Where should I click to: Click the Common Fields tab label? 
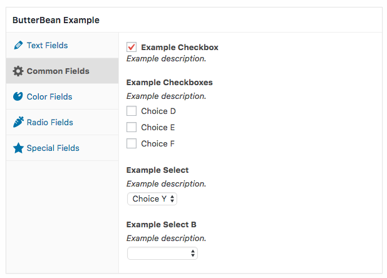58,71
